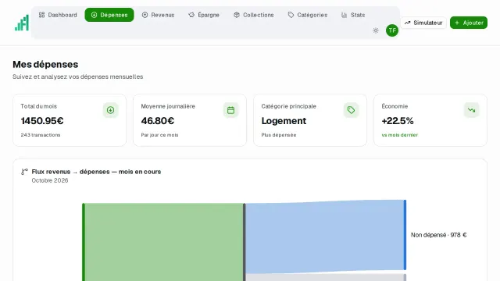Click the 'Mes dépenses' page heading

tap(45, 64)
